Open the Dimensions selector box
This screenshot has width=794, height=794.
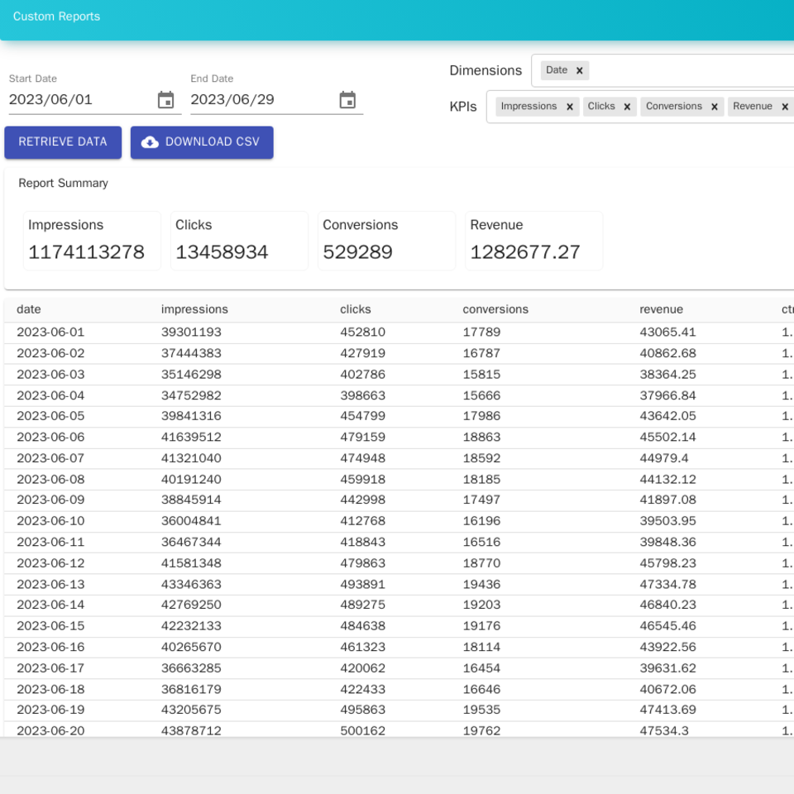tap(662, 70)
